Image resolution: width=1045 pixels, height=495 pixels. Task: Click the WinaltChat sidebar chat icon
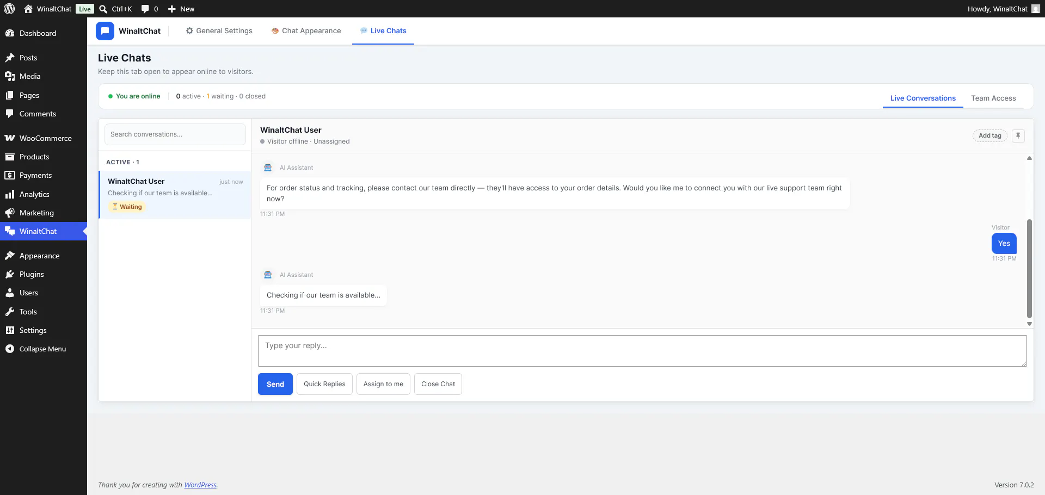point(10,231)
